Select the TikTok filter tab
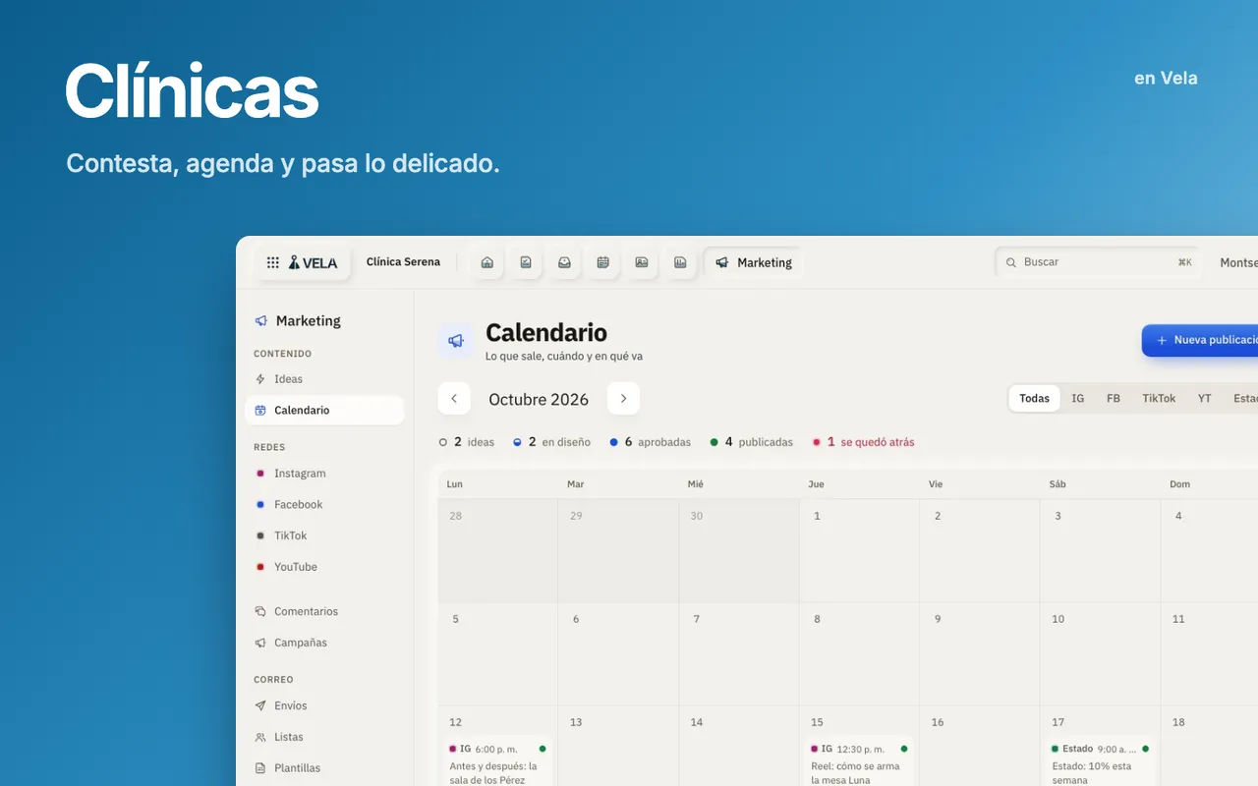The height and width of the screenshot is (786, 1258). click(x=1159, y=399)
